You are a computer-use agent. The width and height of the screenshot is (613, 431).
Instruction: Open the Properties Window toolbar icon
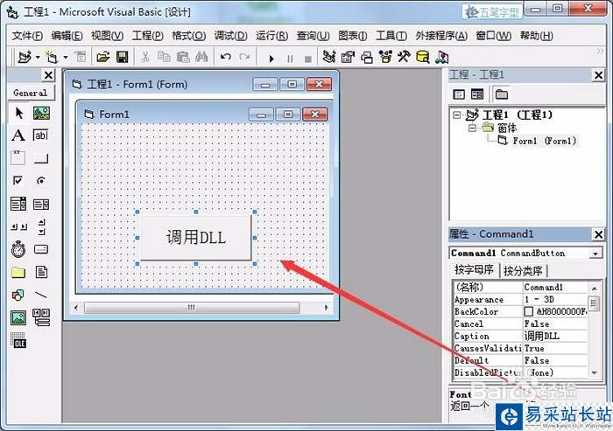(348, 58)
